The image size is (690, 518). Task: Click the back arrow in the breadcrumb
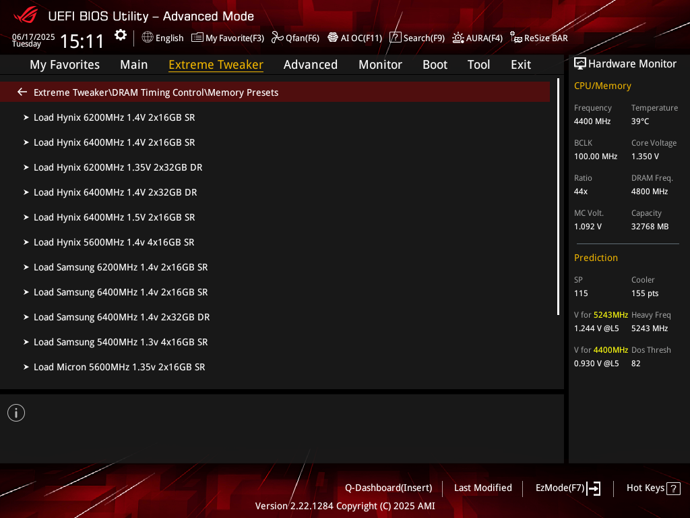(22, 92)
